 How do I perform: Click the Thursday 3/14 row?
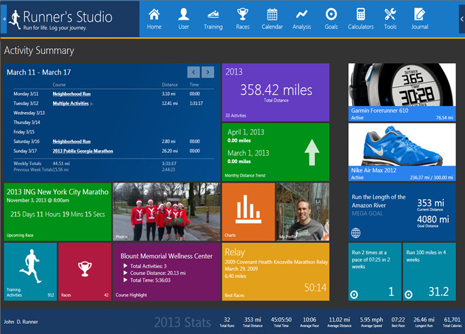pyautogui.click(x=113, y=122)
